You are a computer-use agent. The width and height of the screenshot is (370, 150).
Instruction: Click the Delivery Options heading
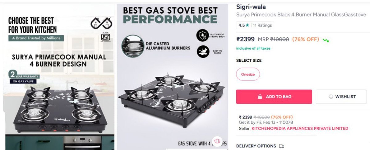[256, 146]
